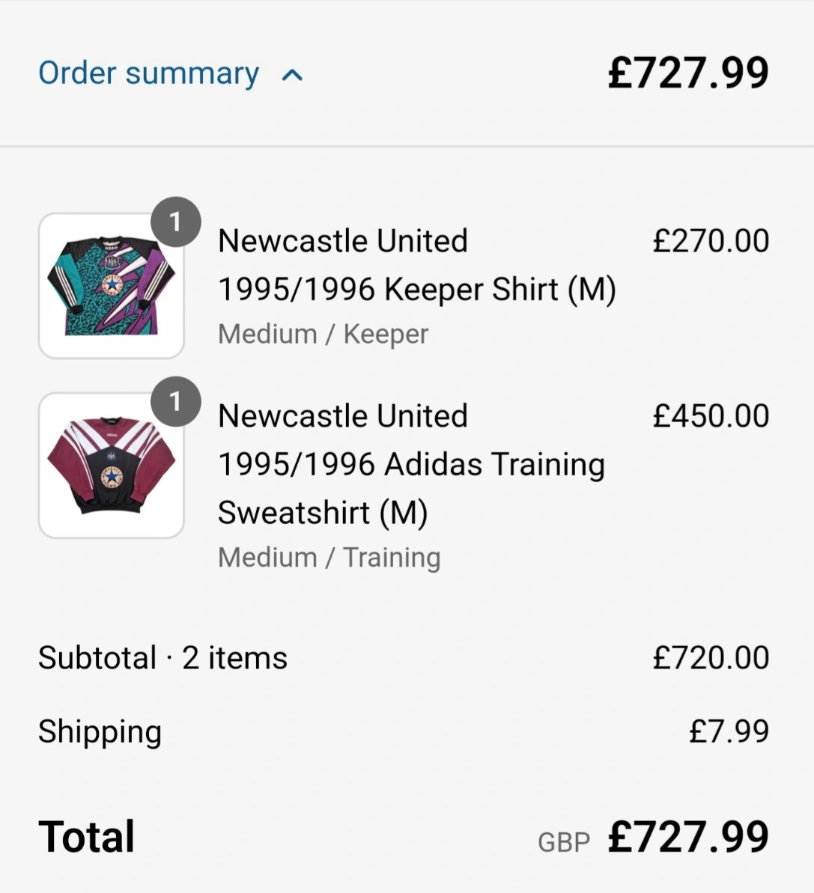Click the £450.00 item price
The image size is (814, 893).
711,415
